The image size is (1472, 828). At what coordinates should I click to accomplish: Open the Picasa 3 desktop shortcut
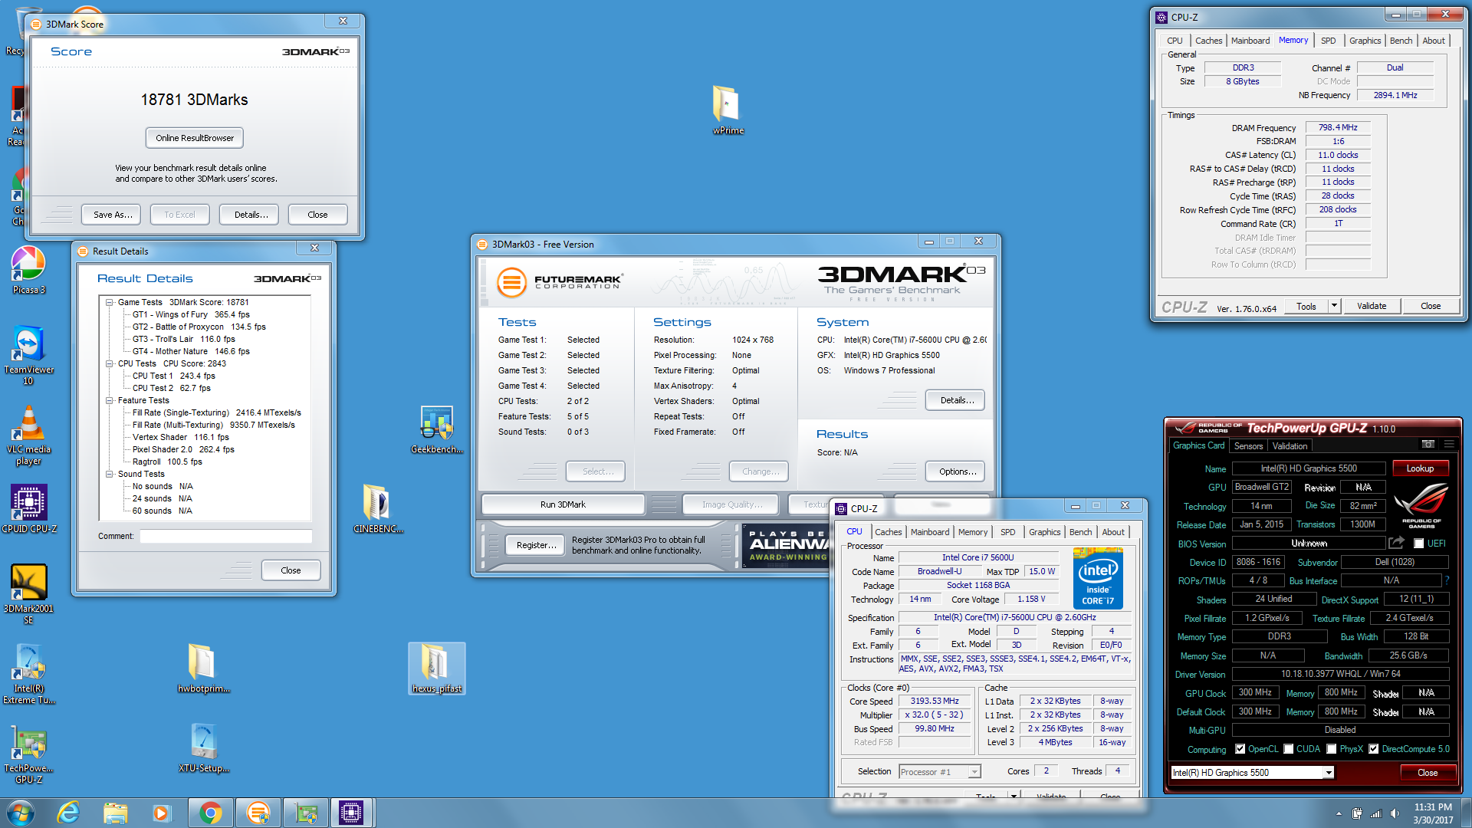click(28, 270)
